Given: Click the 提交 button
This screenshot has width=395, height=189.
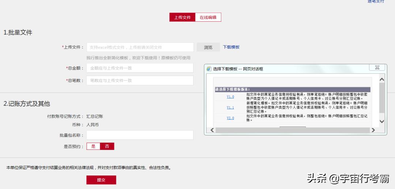Looking at the screenshot, I should 101,180.
